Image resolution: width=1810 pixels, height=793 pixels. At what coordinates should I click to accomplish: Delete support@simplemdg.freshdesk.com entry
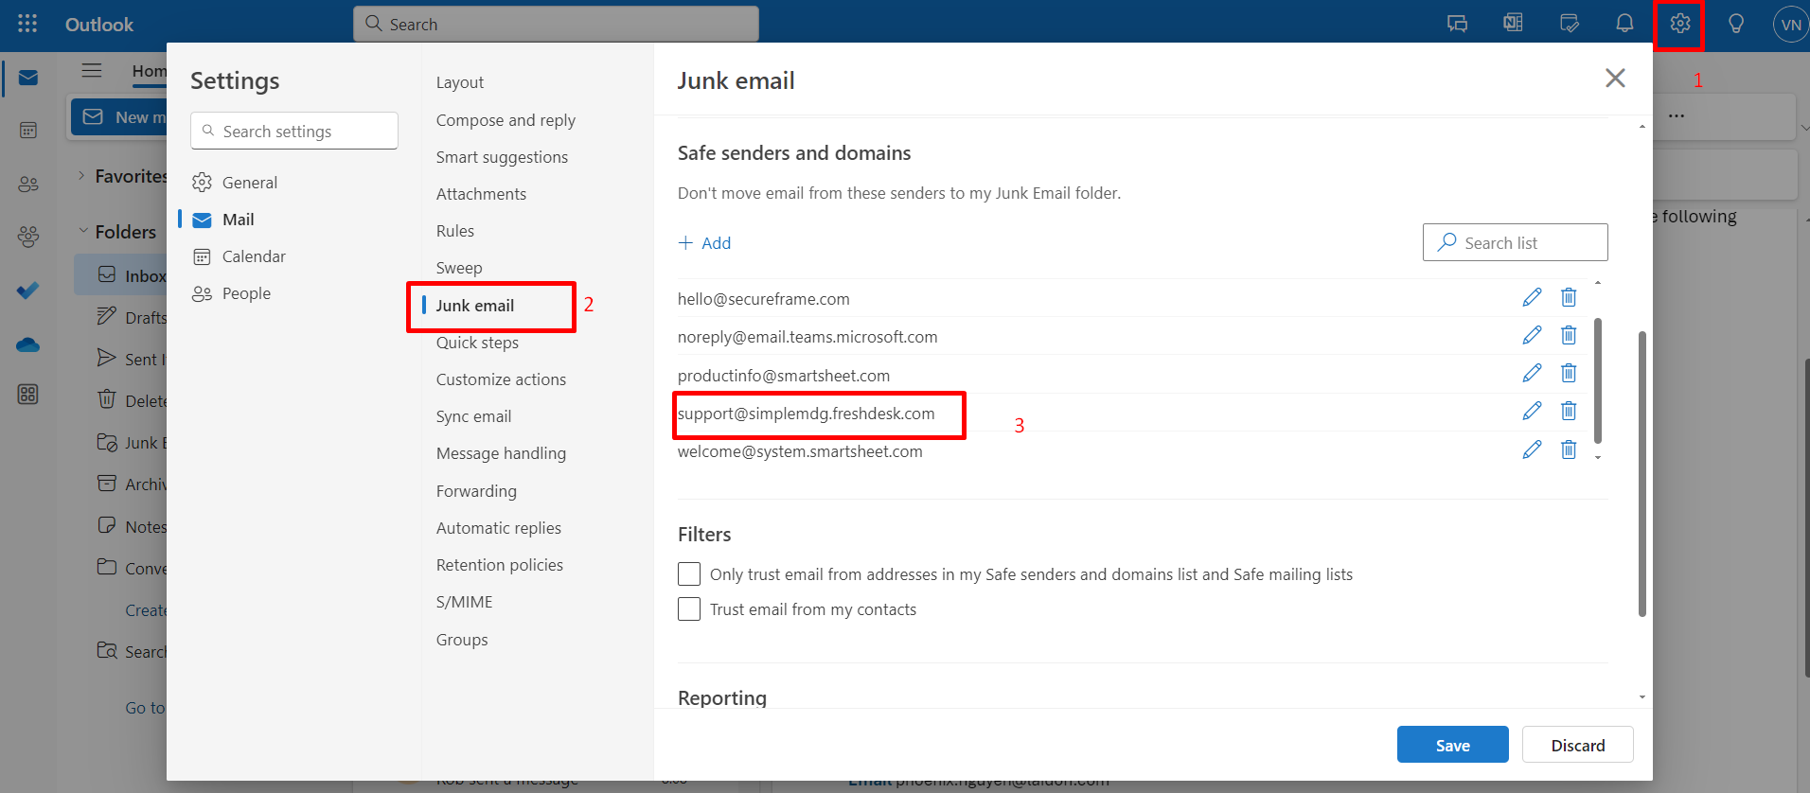[x=1569, y=411]
